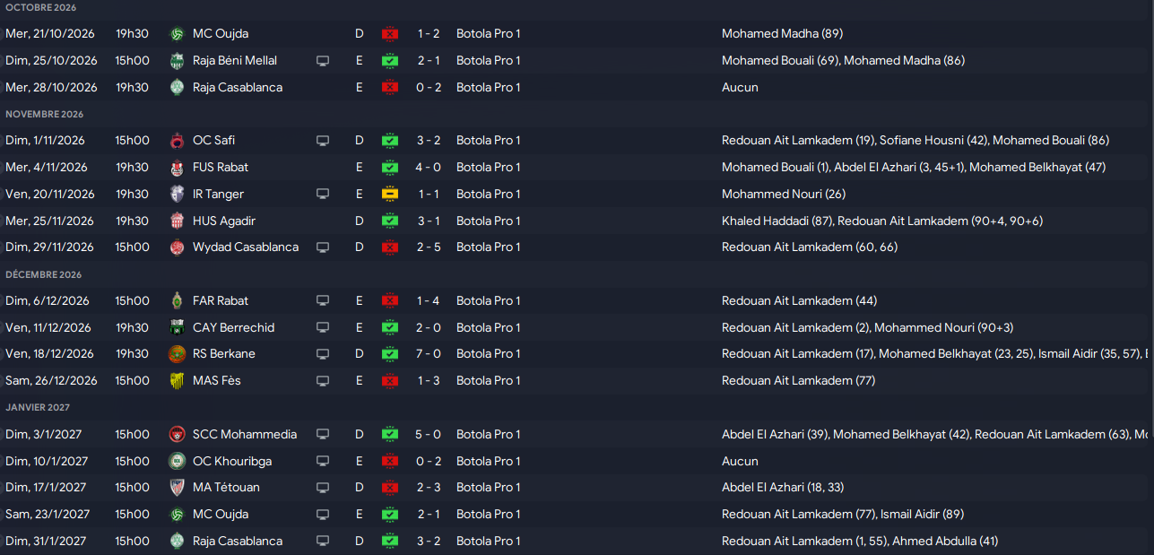
Task: Click the Raja Béni Mellal club crest
Action: tap(177, 61)
